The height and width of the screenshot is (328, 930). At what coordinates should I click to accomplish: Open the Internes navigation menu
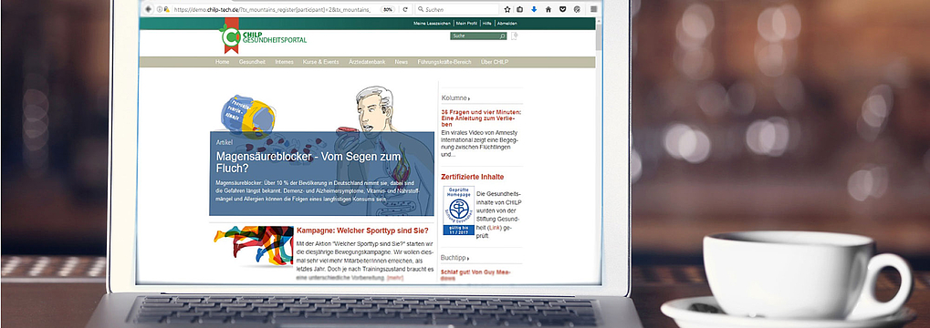tap(284, 62)
